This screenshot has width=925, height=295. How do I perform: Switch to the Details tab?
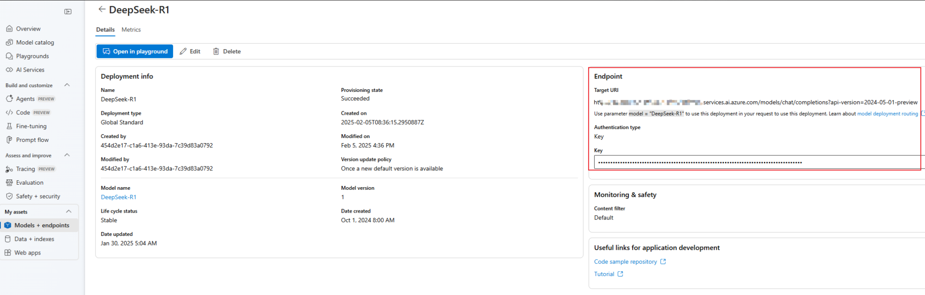click(105, 30)
